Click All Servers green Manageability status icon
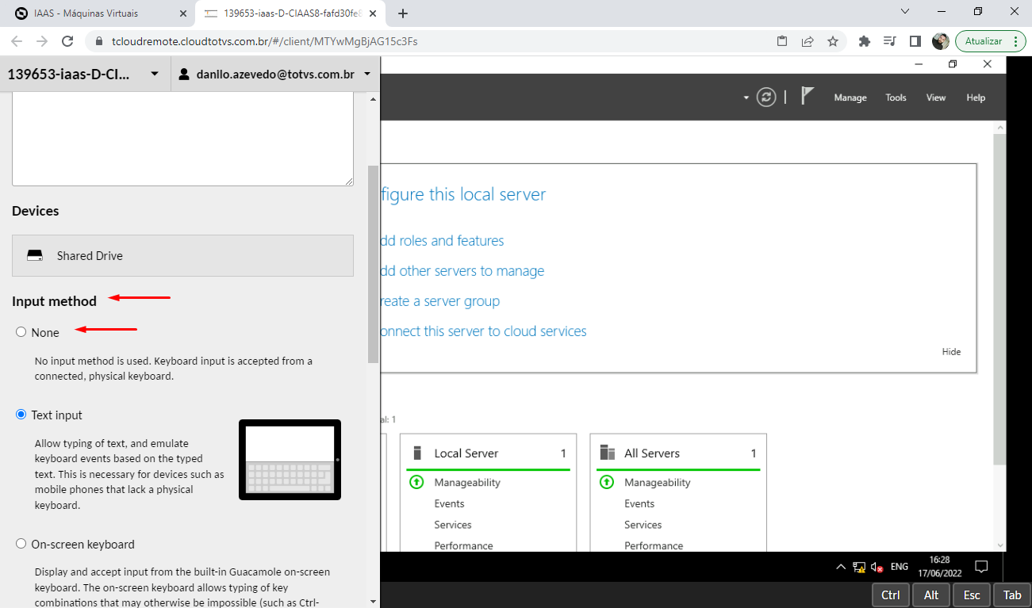1032x608 pixels. (x=607, y=482)
